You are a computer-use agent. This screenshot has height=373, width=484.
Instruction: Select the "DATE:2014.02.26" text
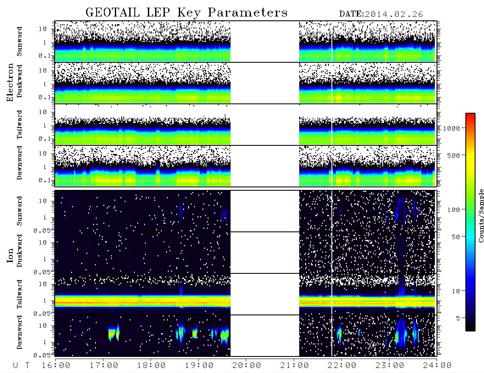tap(381, 14)
